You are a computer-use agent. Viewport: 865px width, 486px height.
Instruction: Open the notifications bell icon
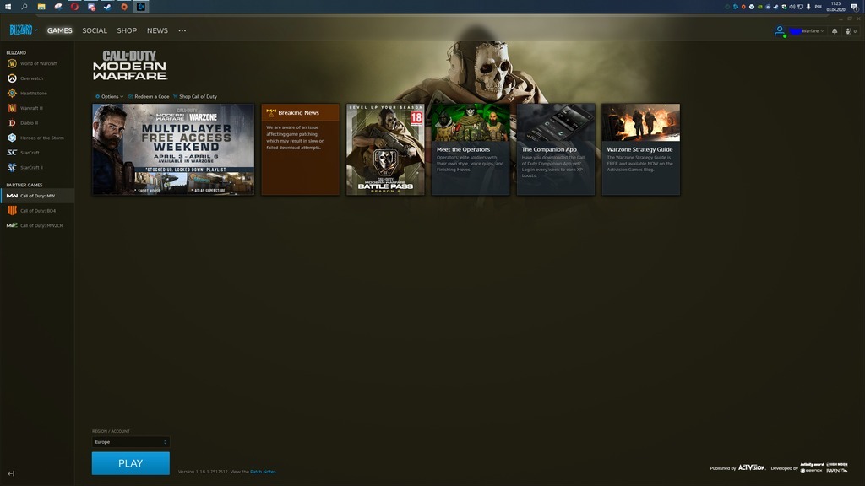[x=835, y=31]
